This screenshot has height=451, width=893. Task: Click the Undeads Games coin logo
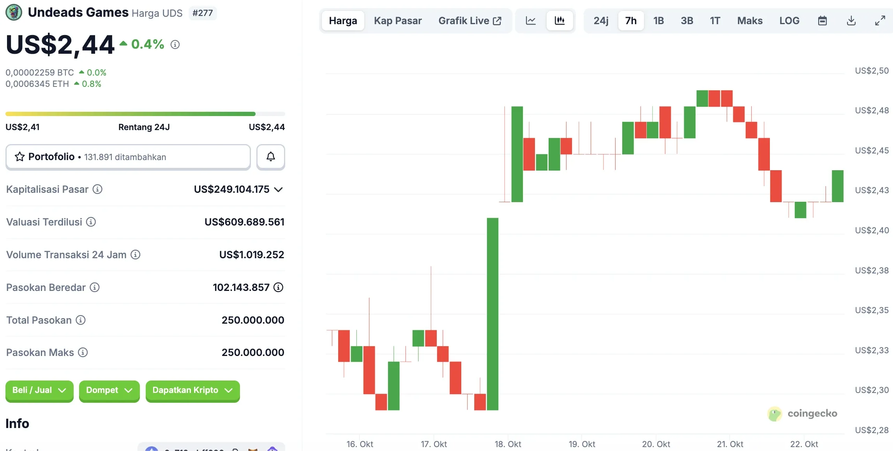pos(14,12)
